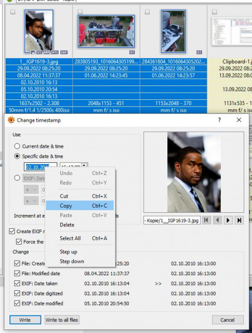
Task: Select the 284361804 thumbnail in the browser
Action: [174, 31]
